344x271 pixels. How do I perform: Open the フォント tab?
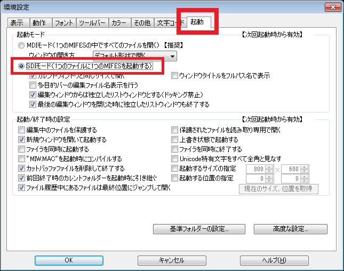click(65, 23)
